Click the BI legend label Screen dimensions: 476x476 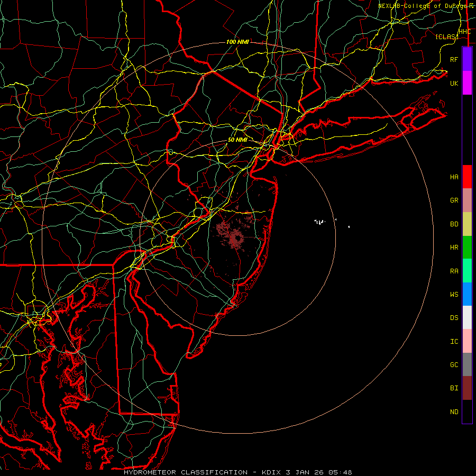pyautogui.click(x=454, y=388)
